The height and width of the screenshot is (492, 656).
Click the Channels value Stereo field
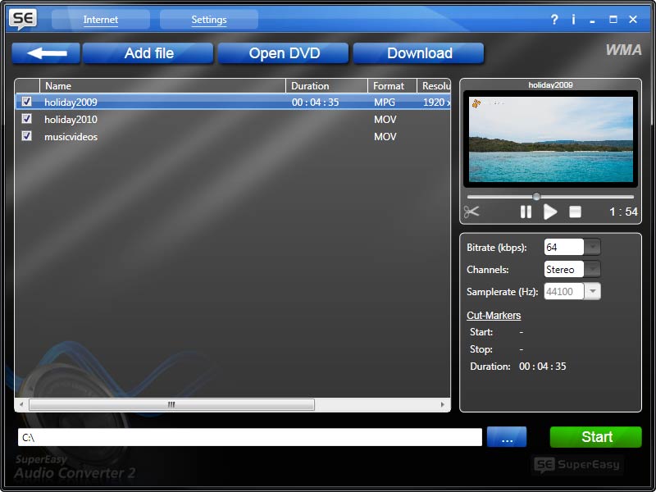(x=564, y=269)
